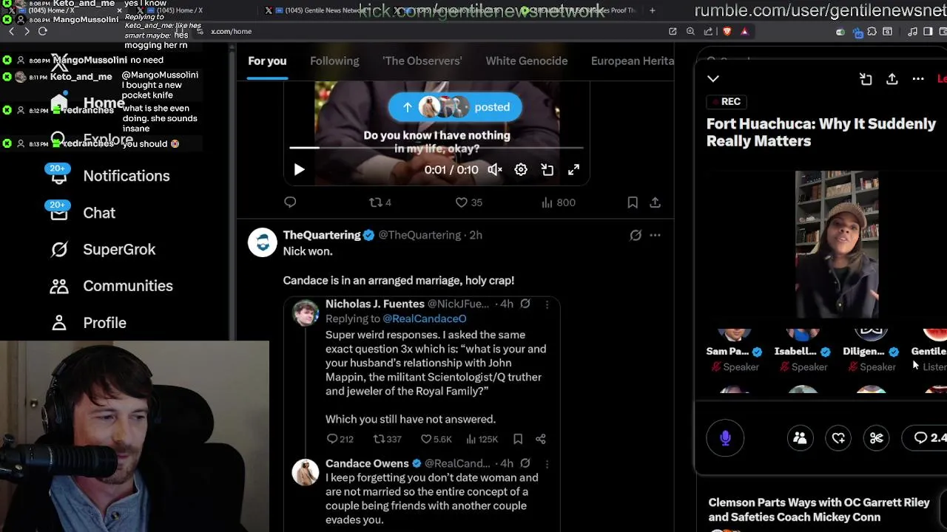
Task: Play the video in the top post
Action: coord(299,170)
